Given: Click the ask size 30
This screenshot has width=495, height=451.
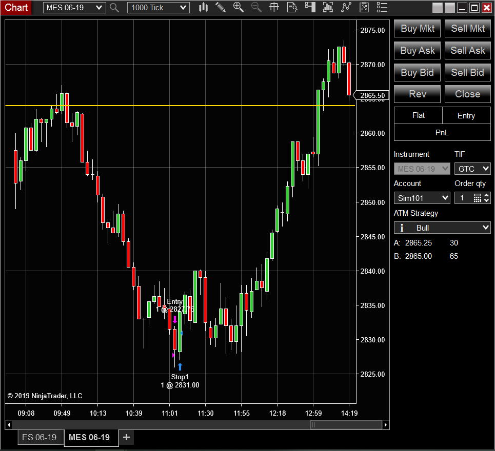Looking at the screenshot, I should (x=453, y=243).
